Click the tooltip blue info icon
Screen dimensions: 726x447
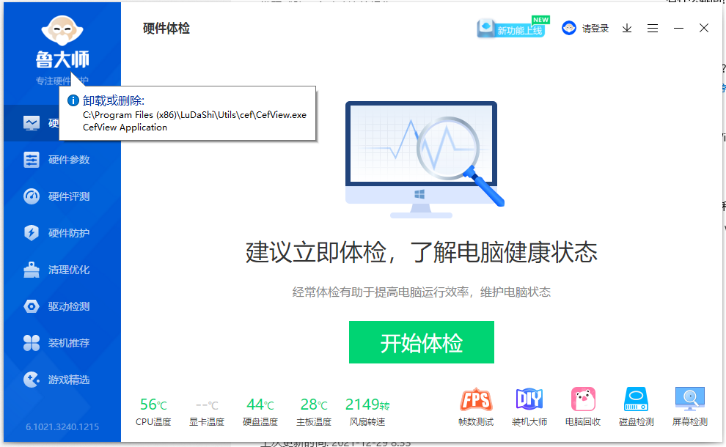point(73,100)
